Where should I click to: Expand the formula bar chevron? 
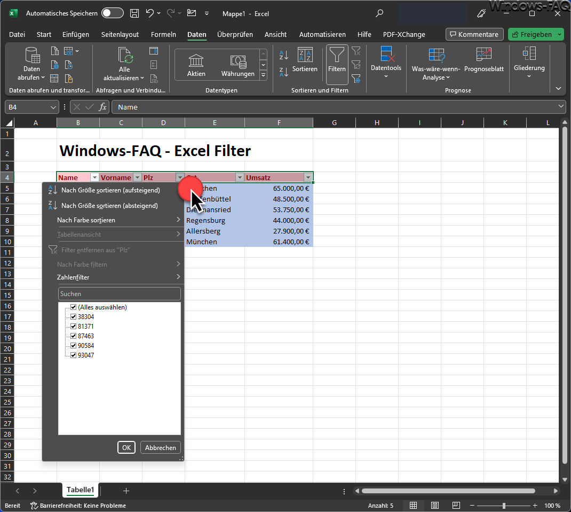(x=561, y=106)
